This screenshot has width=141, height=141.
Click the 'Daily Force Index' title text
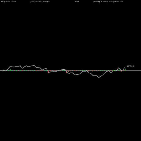coord(8,2)
